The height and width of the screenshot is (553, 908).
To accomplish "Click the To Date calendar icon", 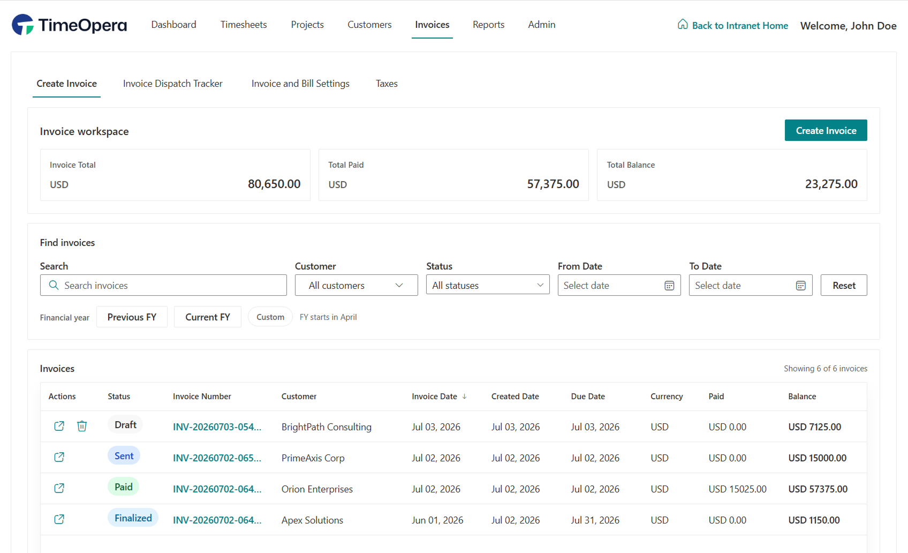I will (801, 286).
